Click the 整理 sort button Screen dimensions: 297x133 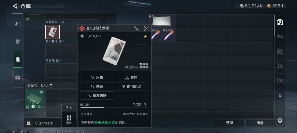coord(230,123)
